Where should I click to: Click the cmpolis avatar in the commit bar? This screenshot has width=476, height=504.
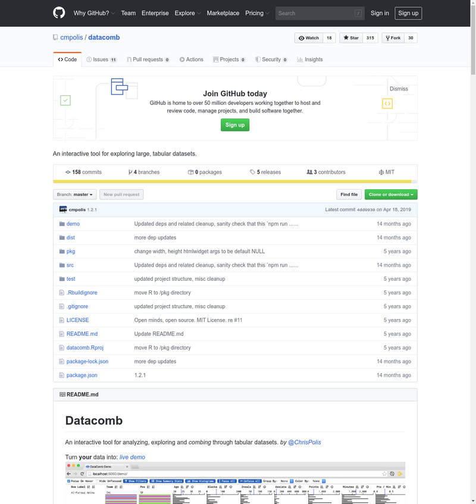[x=63, y=209]
